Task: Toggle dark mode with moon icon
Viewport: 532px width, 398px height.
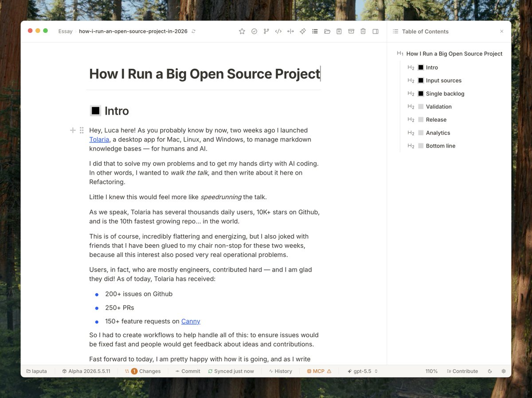Action: click(490, 371)
